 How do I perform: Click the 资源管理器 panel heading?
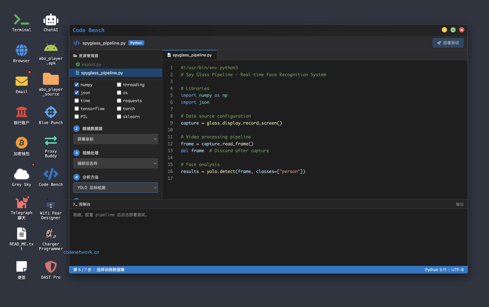point(88,56)
